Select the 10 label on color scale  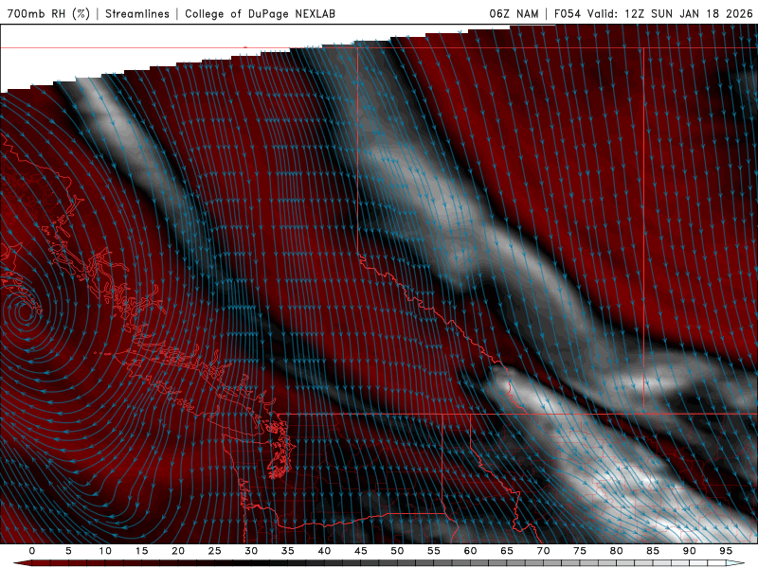(105, 551)
